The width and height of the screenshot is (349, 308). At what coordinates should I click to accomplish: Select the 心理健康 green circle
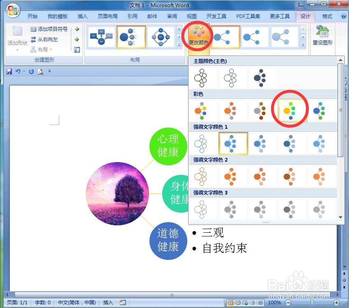pos(168,146)
